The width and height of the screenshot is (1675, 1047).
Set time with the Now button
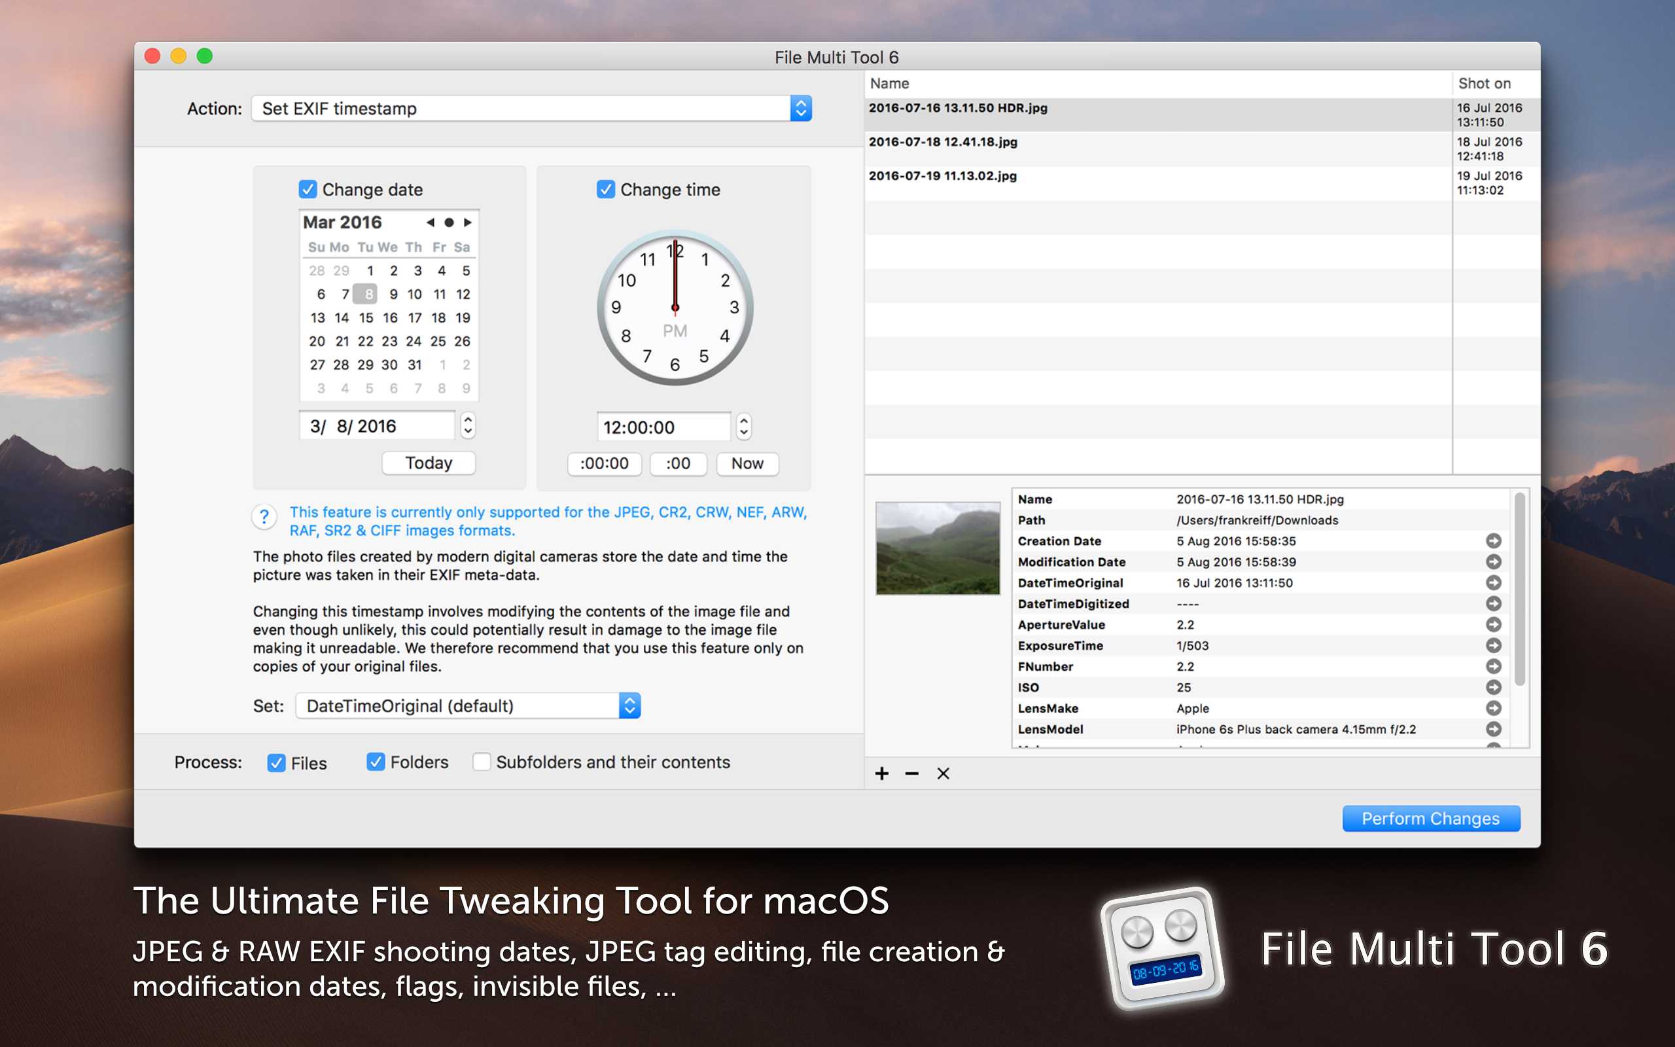tap(747, 463)
